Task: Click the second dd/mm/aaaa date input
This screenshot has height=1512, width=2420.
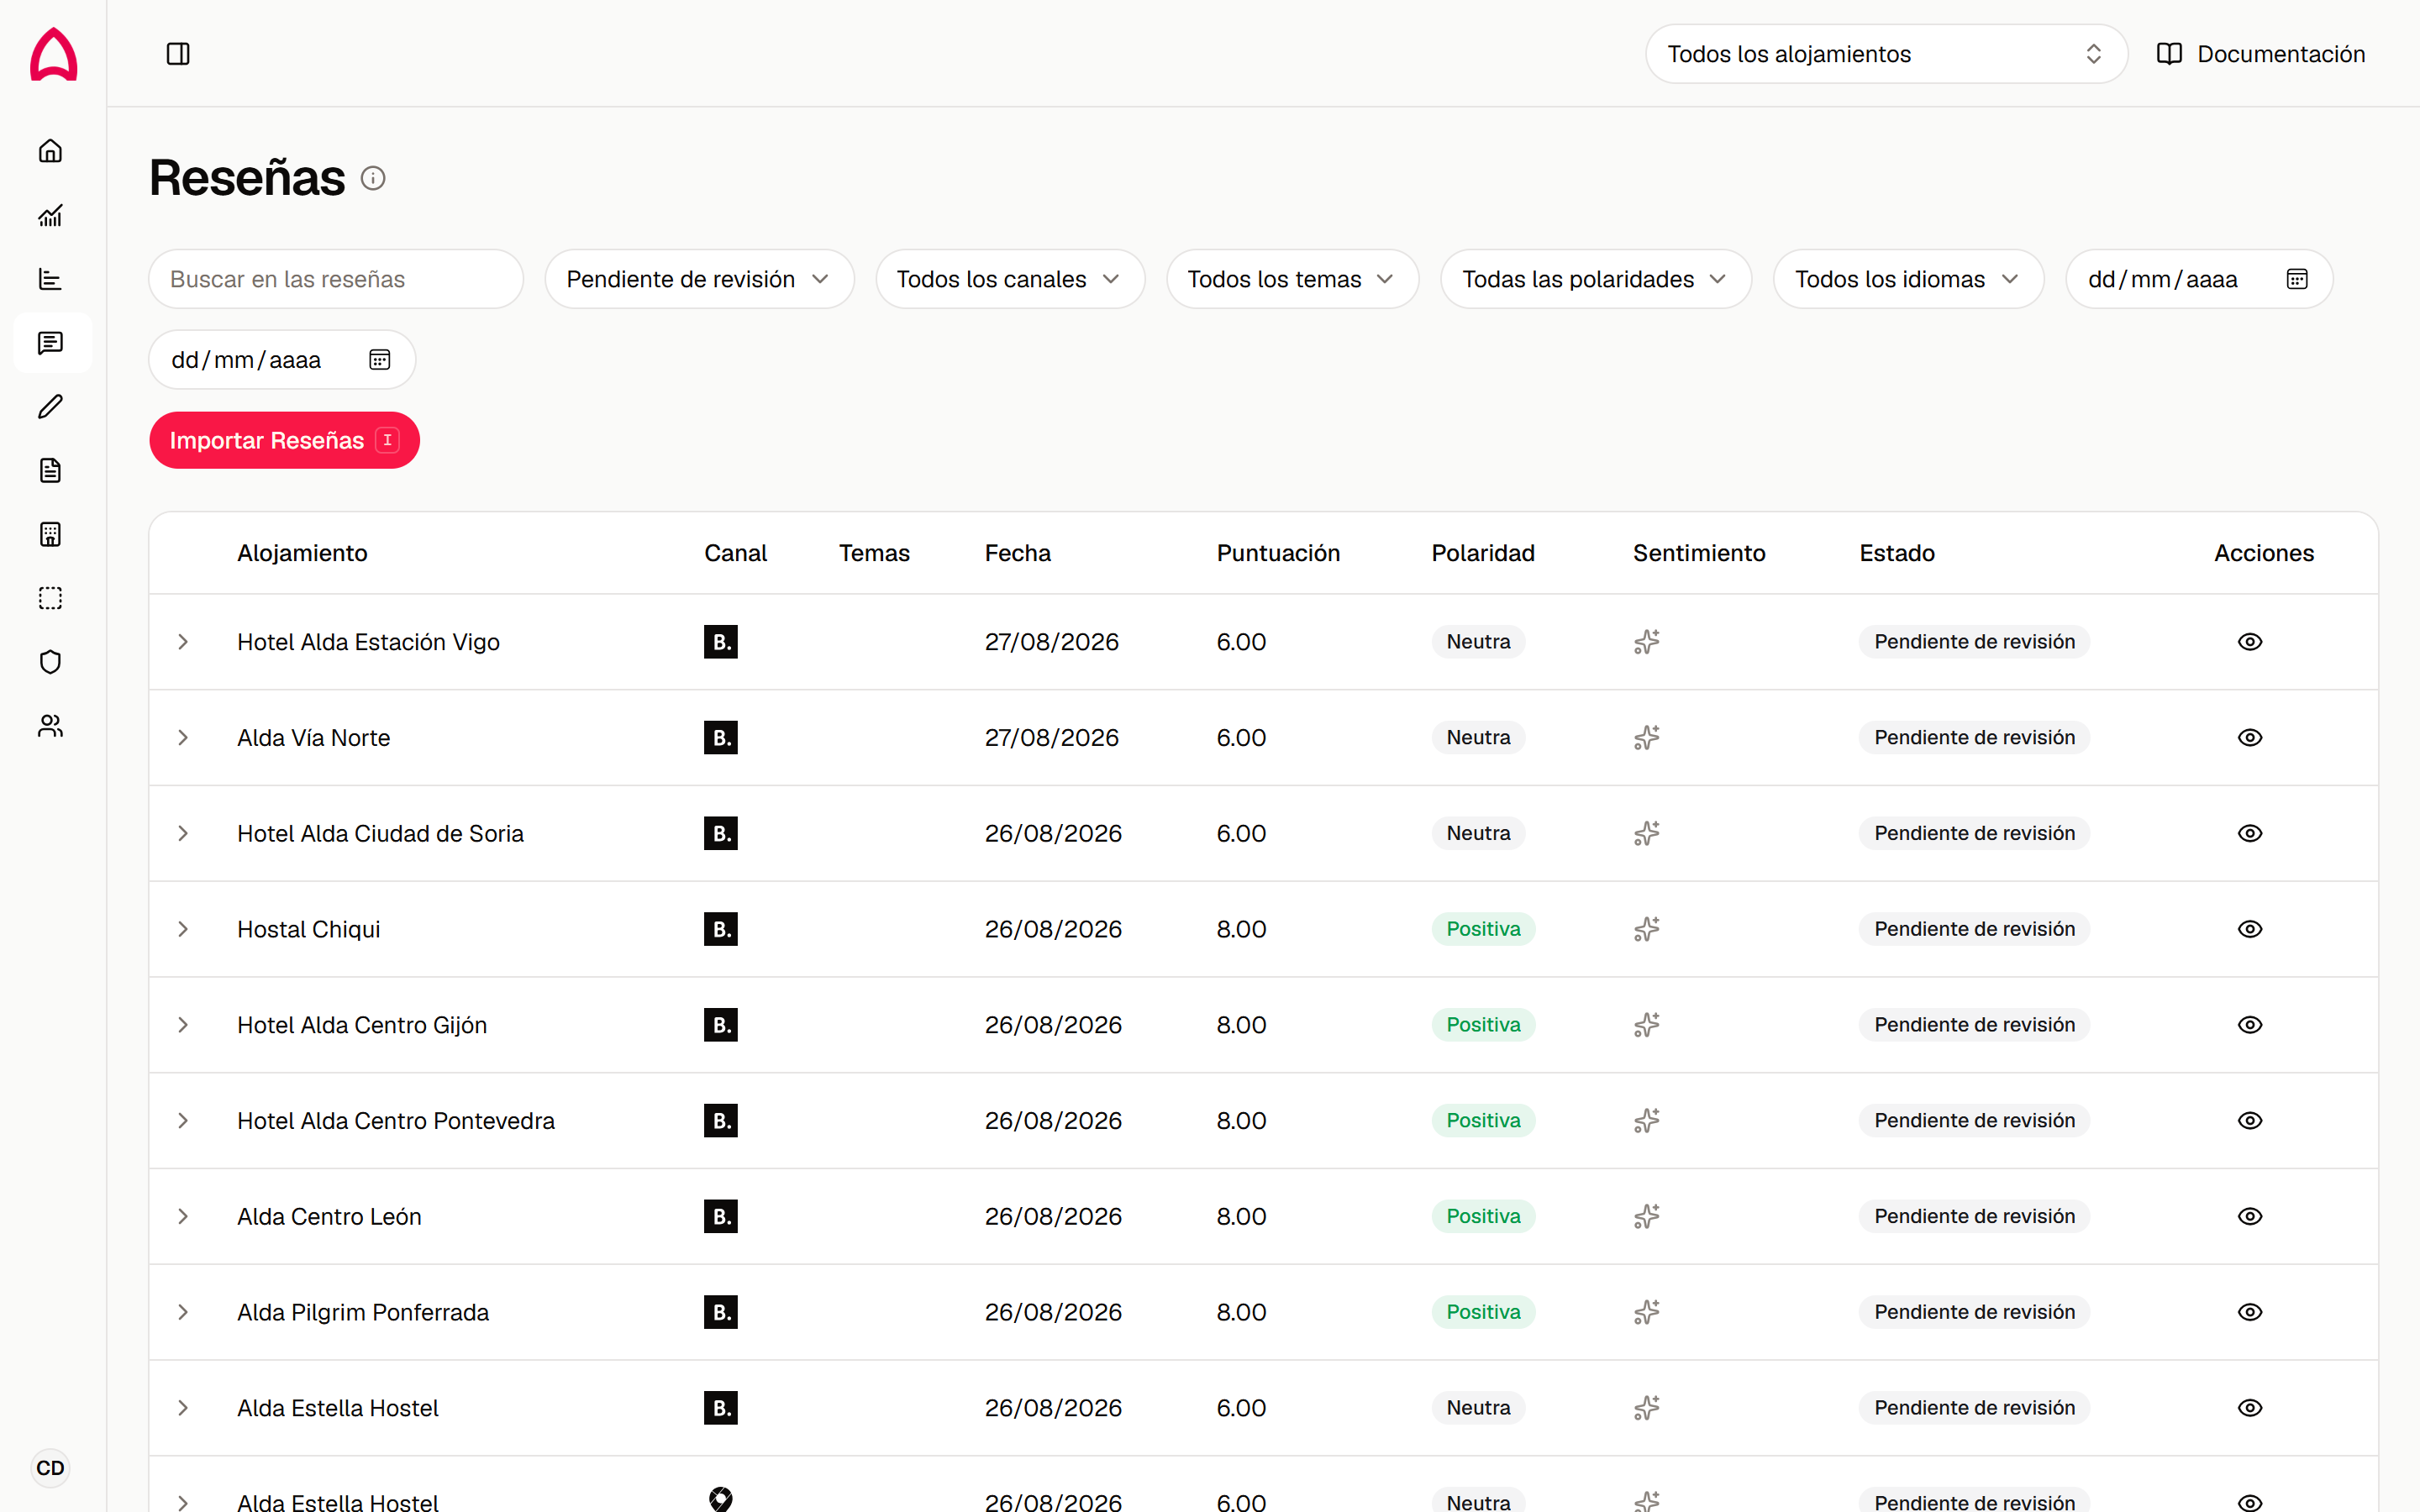Action: pos(282,360)
